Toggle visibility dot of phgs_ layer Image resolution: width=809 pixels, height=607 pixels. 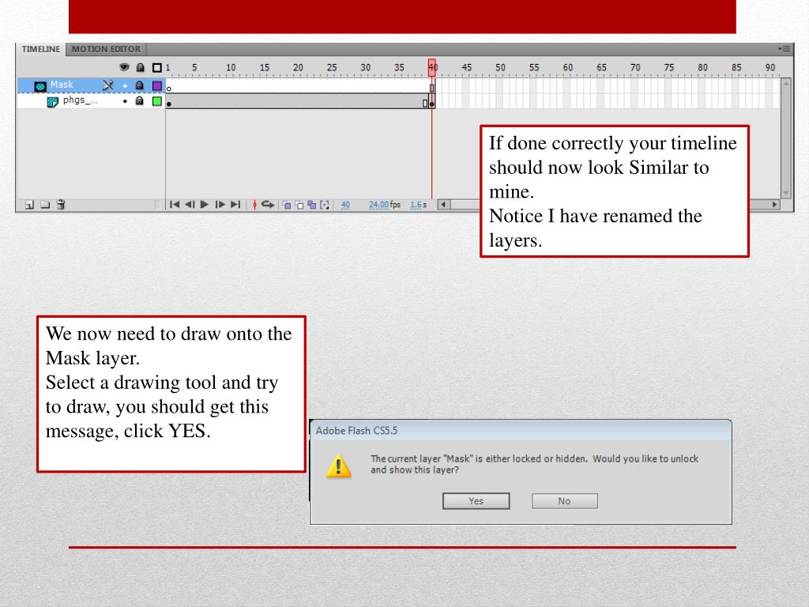click(124, 102)
